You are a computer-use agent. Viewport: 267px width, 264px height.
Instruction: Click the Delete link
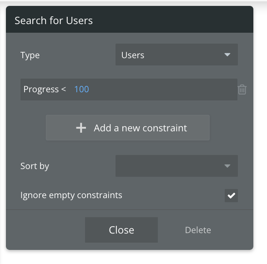point(198,230)
